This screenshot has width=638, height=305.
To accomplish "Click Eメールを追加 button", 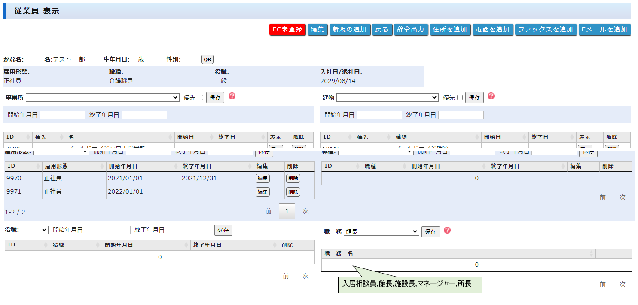I will pos(604,29).
